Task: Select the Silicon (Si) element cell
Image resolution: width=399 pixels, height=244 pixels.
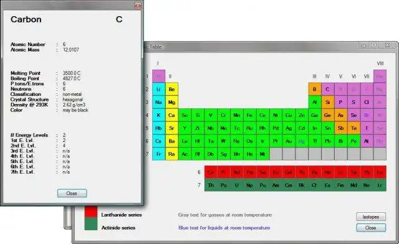Action: 328,102
